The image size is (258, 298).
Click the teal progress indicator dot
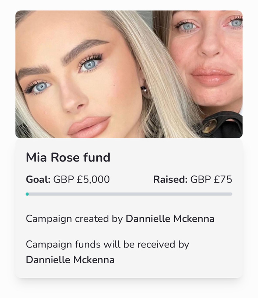pyautogui.click(x=27, y=193)
